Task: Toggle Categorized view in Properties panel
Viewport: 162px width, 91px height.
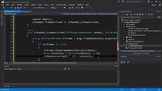Action: coord(122,62)
